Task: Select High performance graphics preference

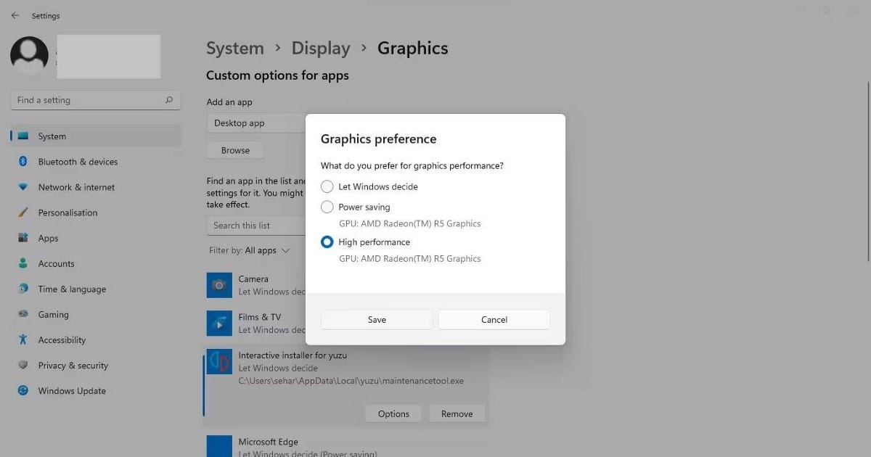Action: tap(327, 242)
